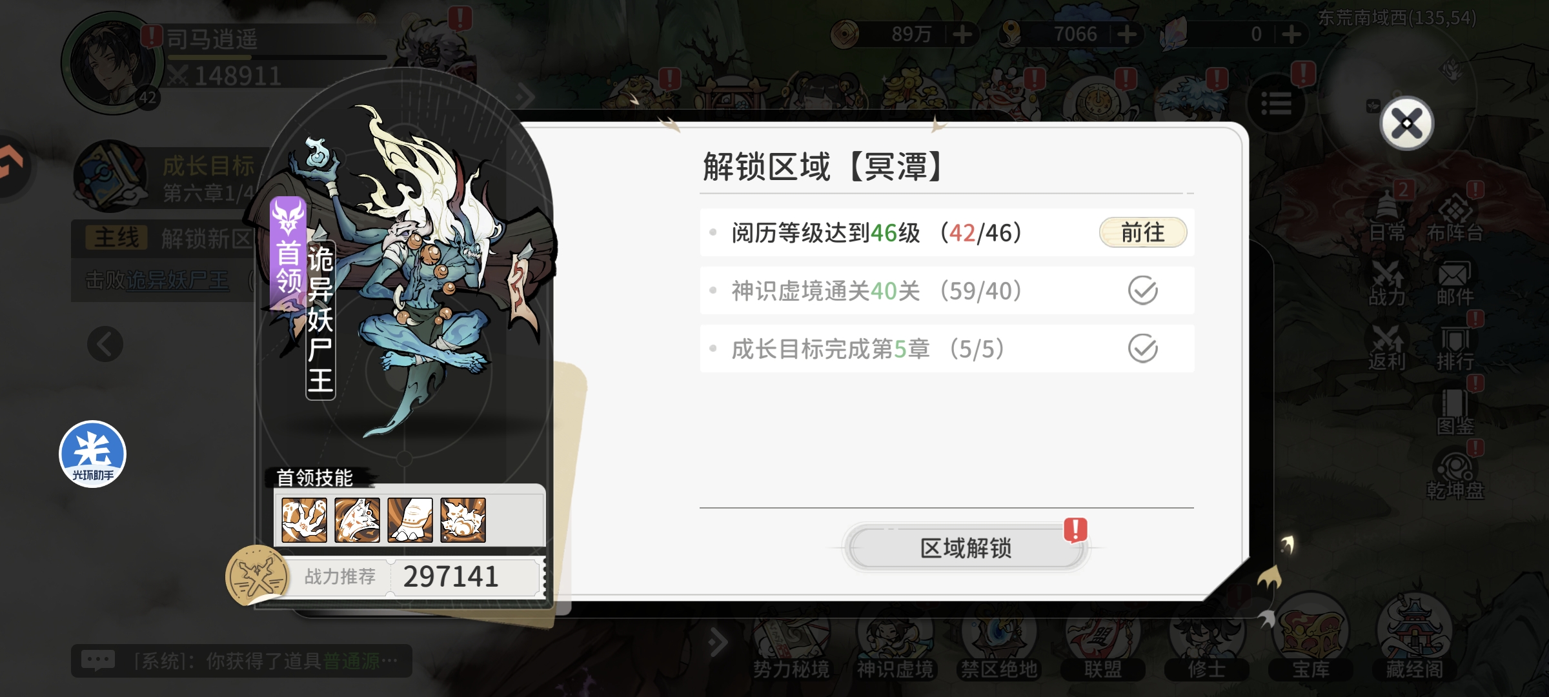The image size is (1549, 697).
Task: Click the 区域解锁 button
Action: click(966, 548)
